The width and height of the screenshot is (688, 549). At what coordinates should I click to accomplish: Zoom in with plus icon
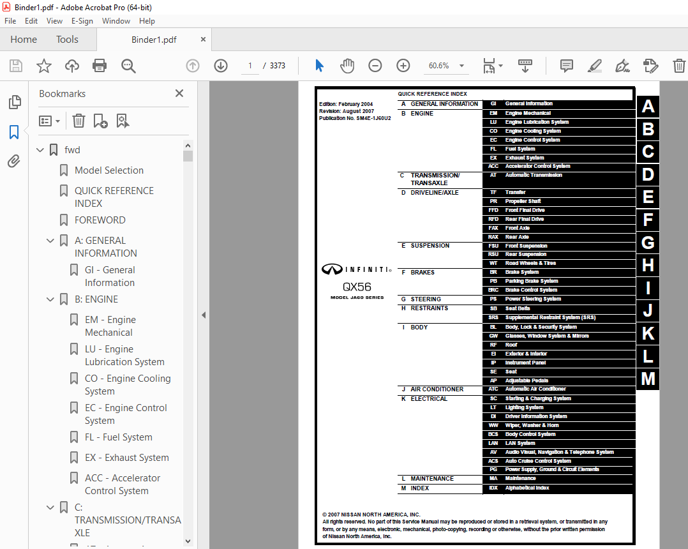pos(403,66)
